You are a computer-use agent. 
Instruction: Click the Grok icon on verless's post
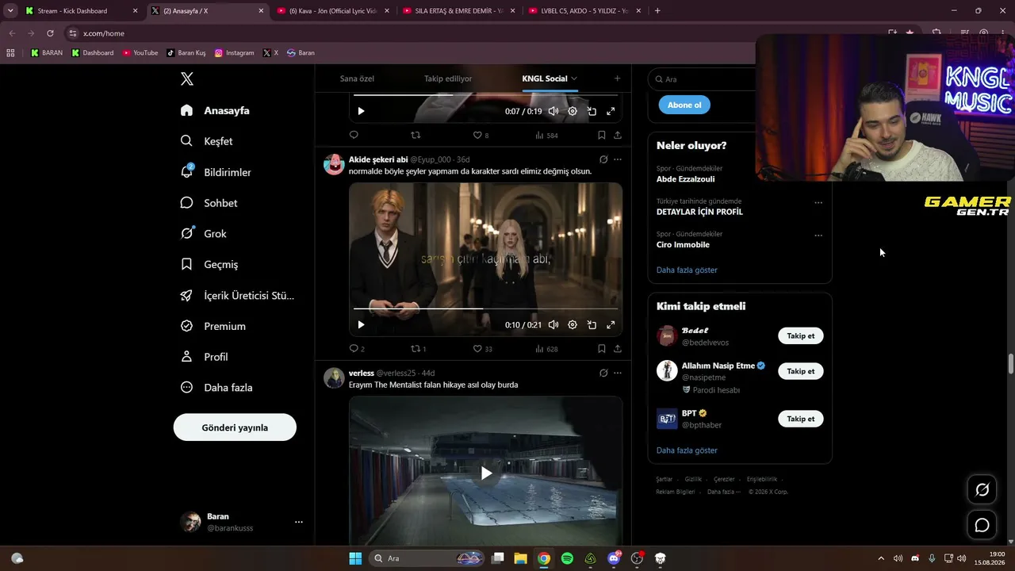(x=603, y=373)
